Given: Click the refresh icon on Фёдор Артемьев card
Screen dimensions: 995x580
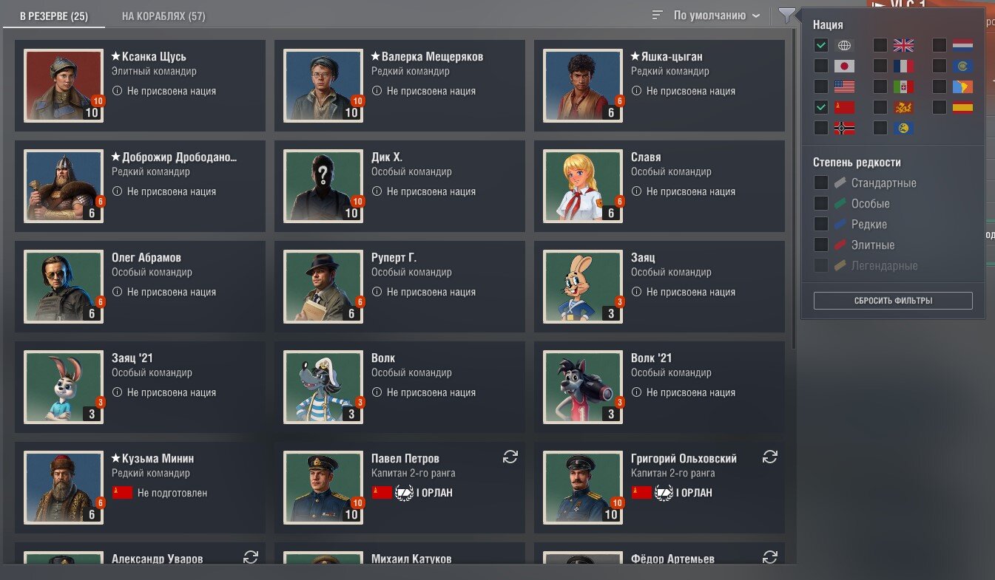Looking at the screenshot, I should click(x=769, y=557).
